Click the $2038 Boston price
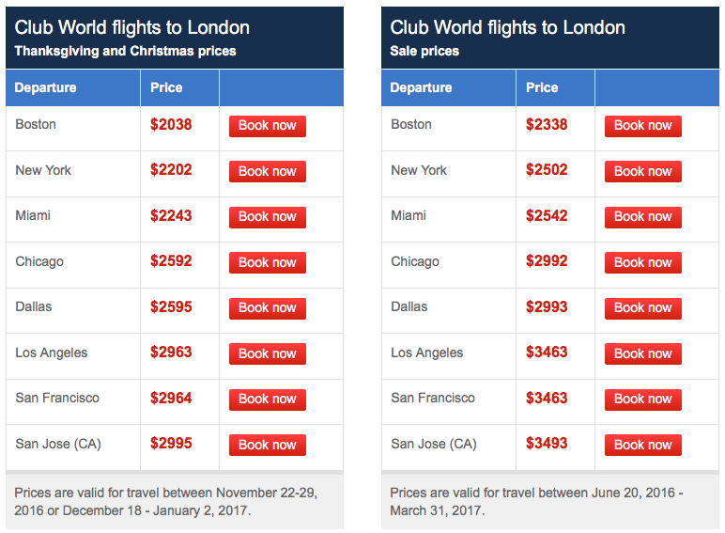The image size is (725, 533). 171,124
